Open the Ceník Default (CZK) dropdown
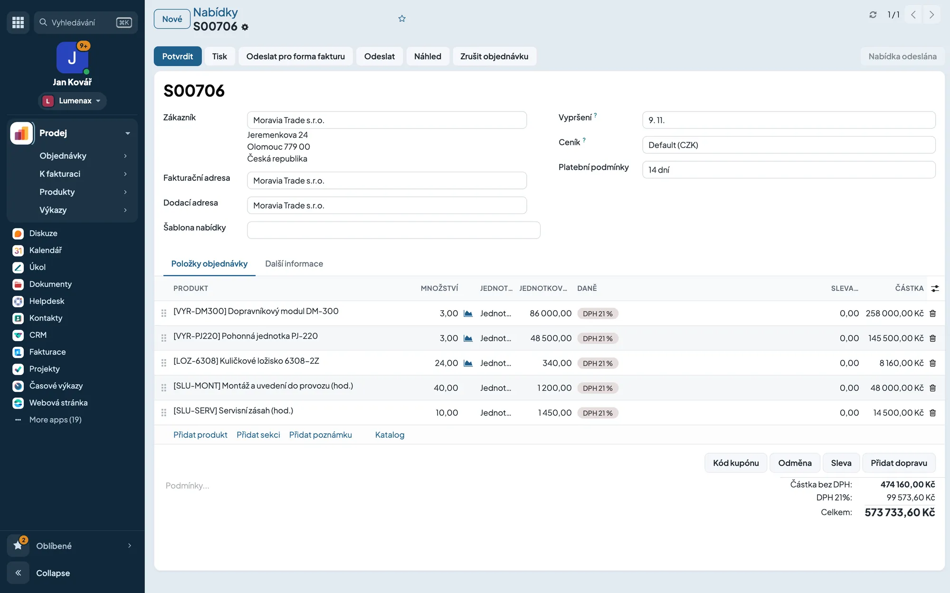Screen dimensions: 950x593 [788, 145]
